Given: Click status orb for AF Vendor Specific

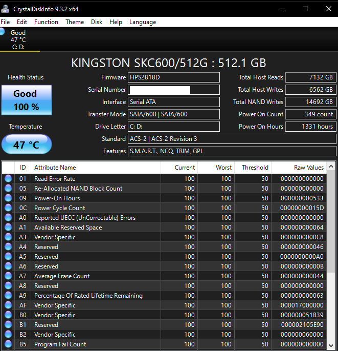Looking at the screenshot, I should pyautogui.click(x=8, y=305).
